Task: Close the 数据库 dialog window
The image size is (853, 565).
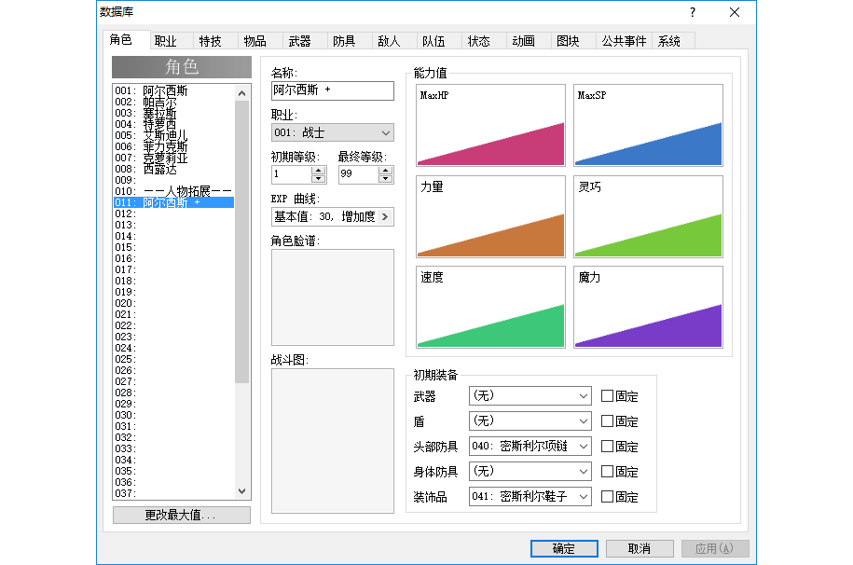Action: coord(735,12)
